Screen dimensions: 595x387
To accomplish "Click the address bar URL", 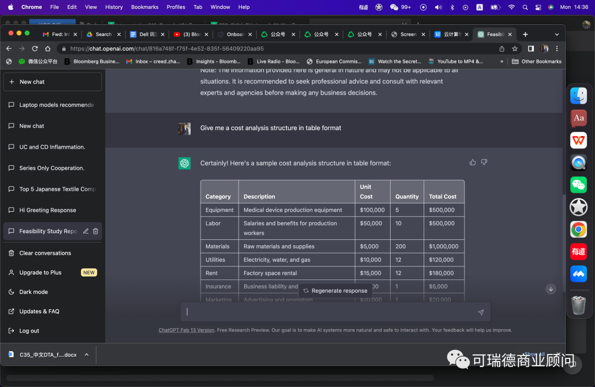I will click(x=167, y=49).
